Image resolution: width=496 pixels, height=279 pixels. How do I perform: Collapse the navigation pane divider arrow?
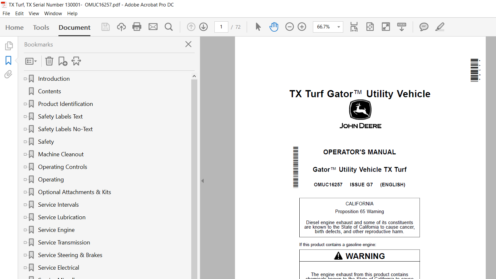tap(202, 181)
